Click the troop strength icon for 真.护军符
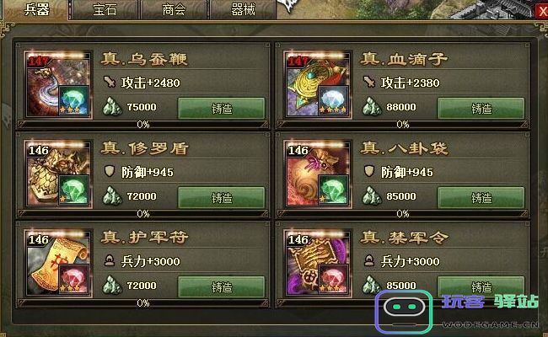Viewport: 548px width, 337px height. 110,261
